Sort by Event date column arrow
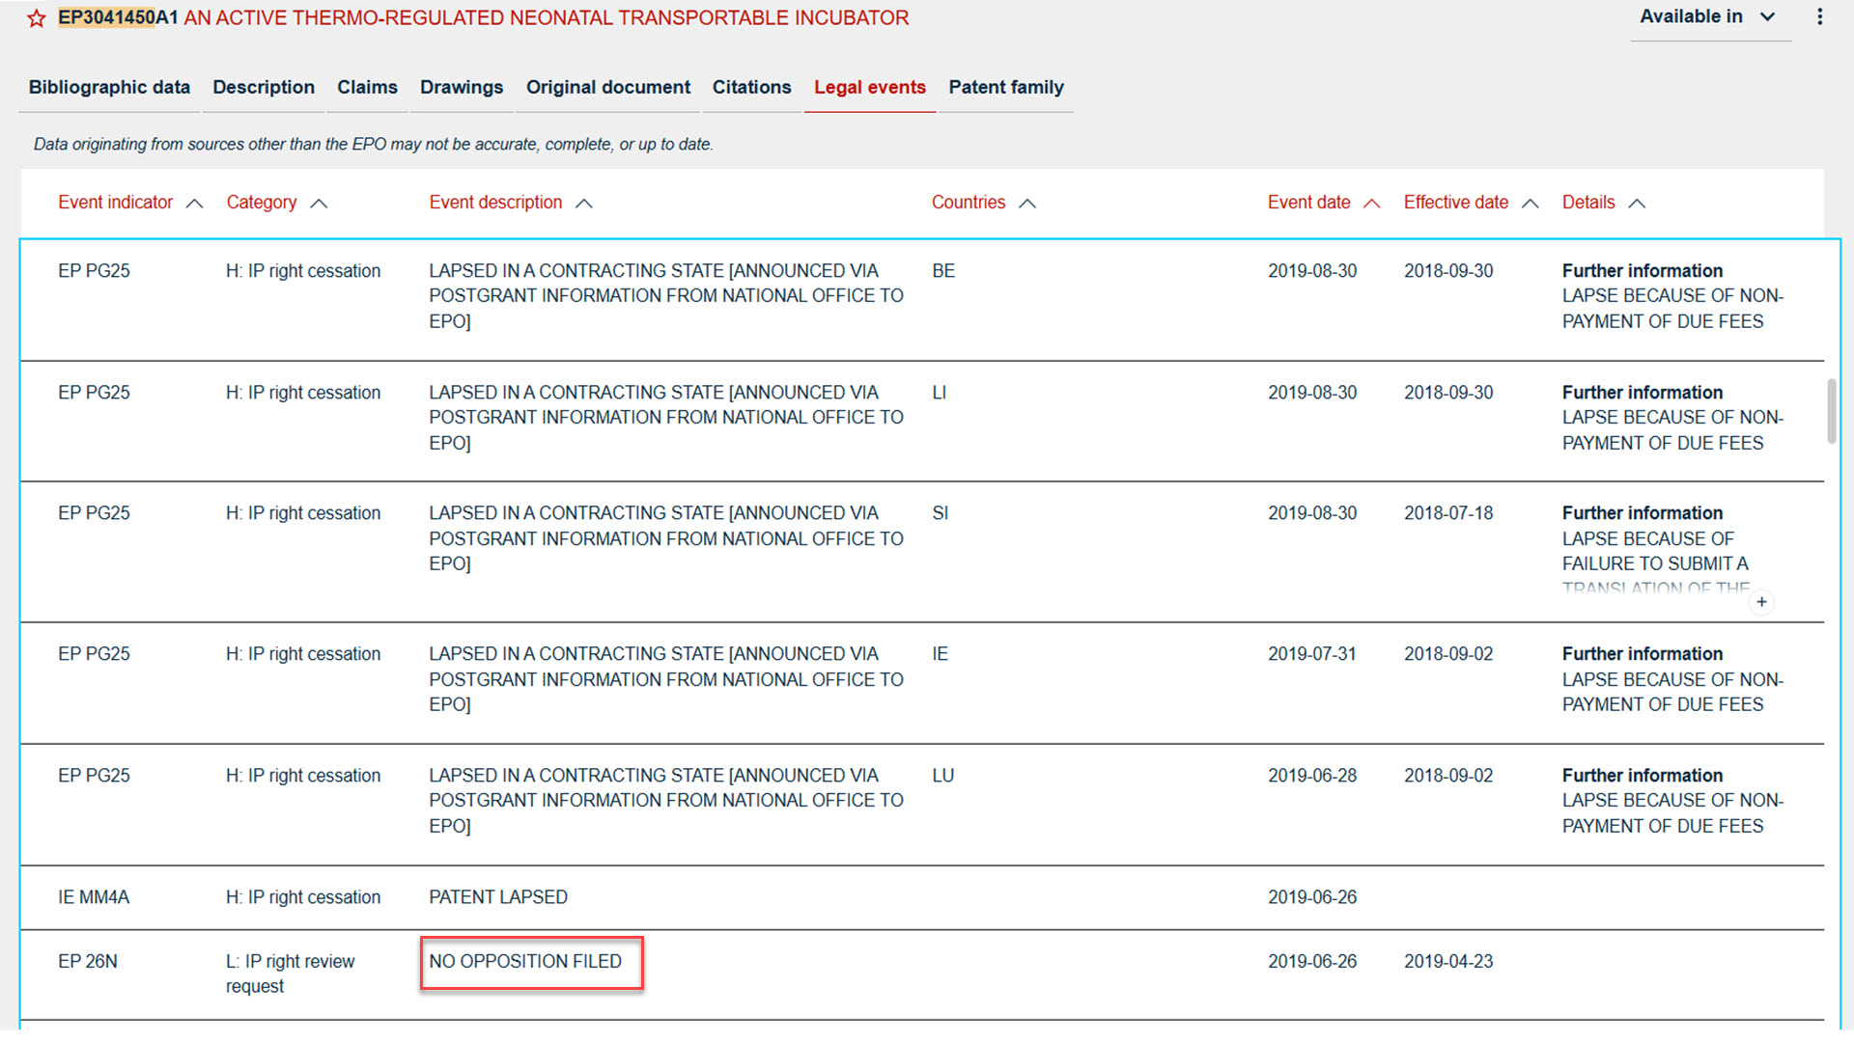Viewport: 1854px width, 1042px height. point(1371,204)
